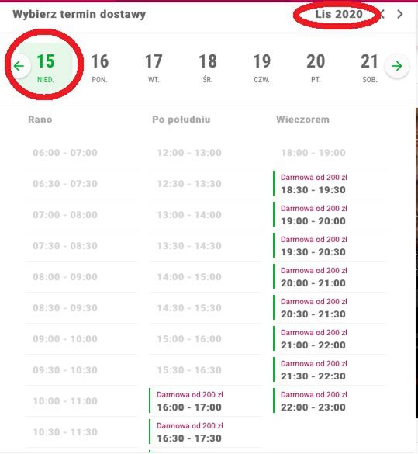Click the Lis 2020 month label
Viewport: 418px width, 454px height.
tap(339, 14)
